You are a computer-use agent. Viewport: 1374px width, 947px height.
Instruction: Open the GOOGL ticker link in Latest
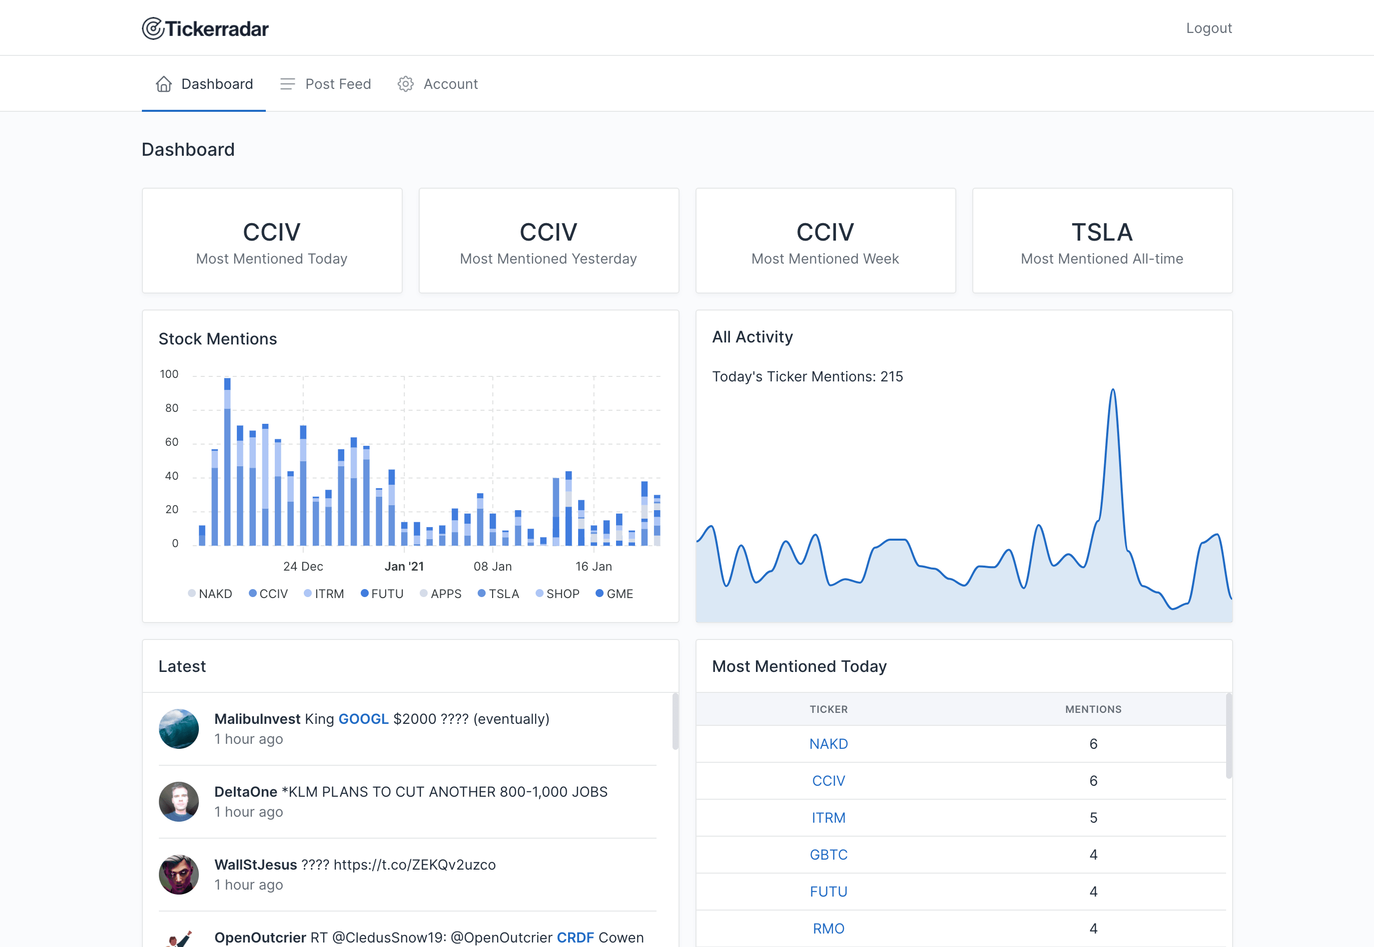coord(363,718)
